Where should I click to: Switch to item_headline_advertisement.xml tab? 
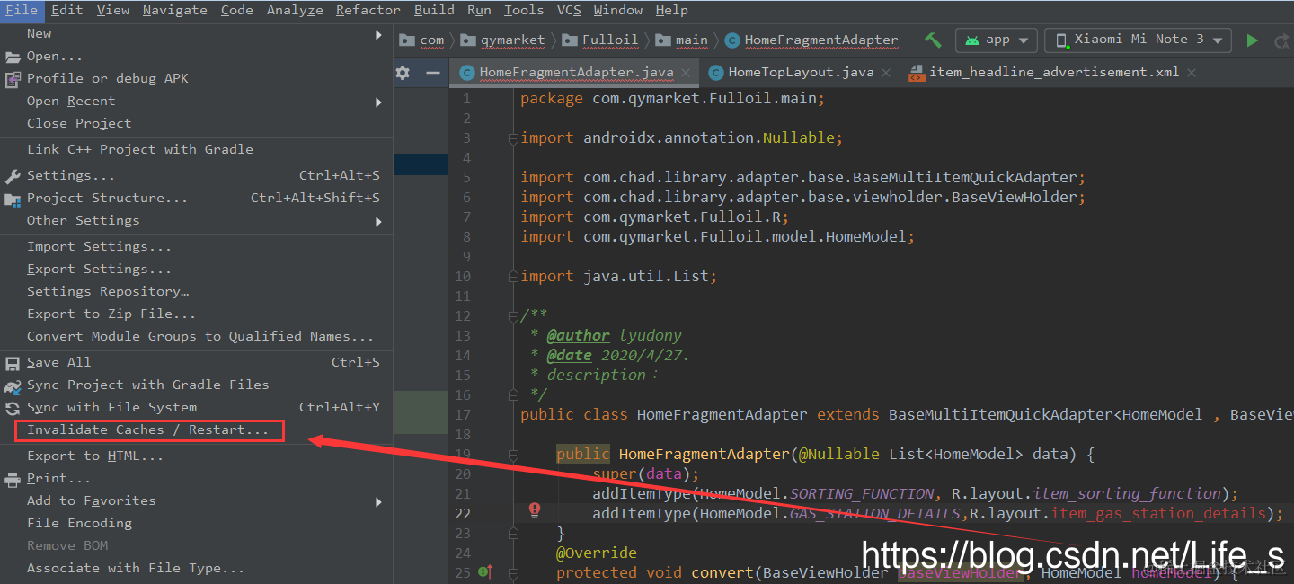click(1053, 72)
